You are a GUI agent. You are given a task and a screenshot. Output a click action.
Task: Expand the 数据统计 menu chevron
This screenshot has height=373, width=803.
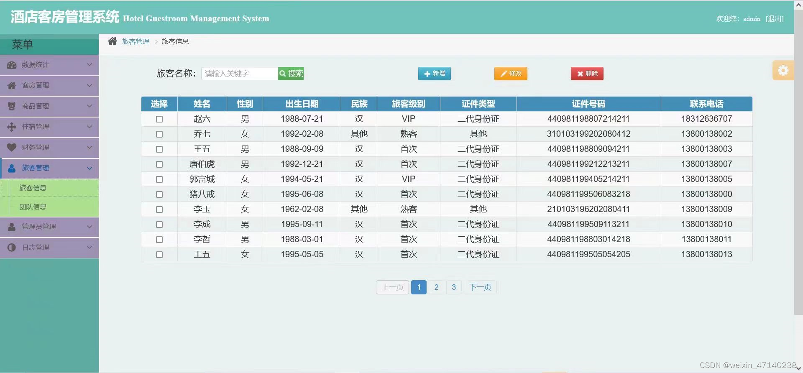coord(89,64)
